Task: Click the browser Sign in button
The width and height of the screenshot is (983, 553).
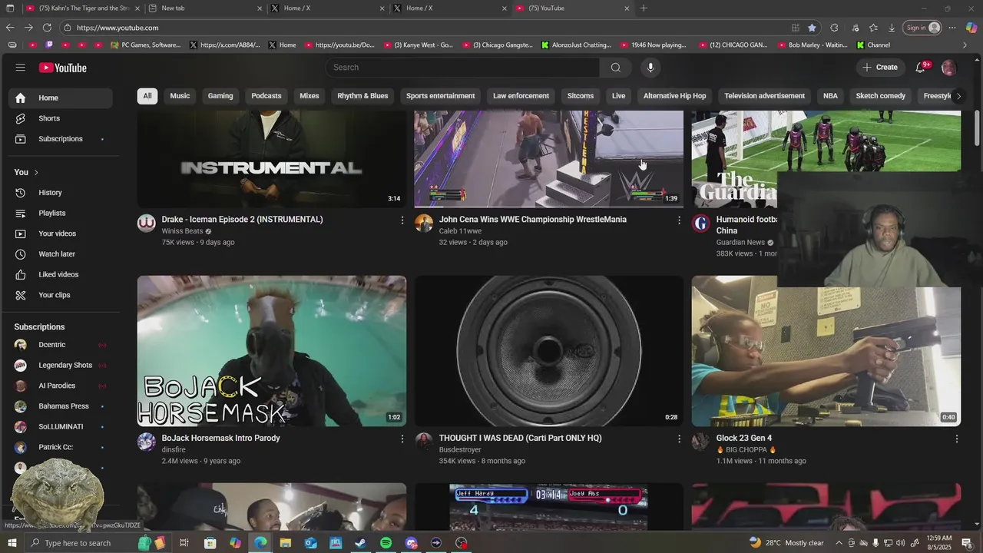Action: [x=923, y=28]
